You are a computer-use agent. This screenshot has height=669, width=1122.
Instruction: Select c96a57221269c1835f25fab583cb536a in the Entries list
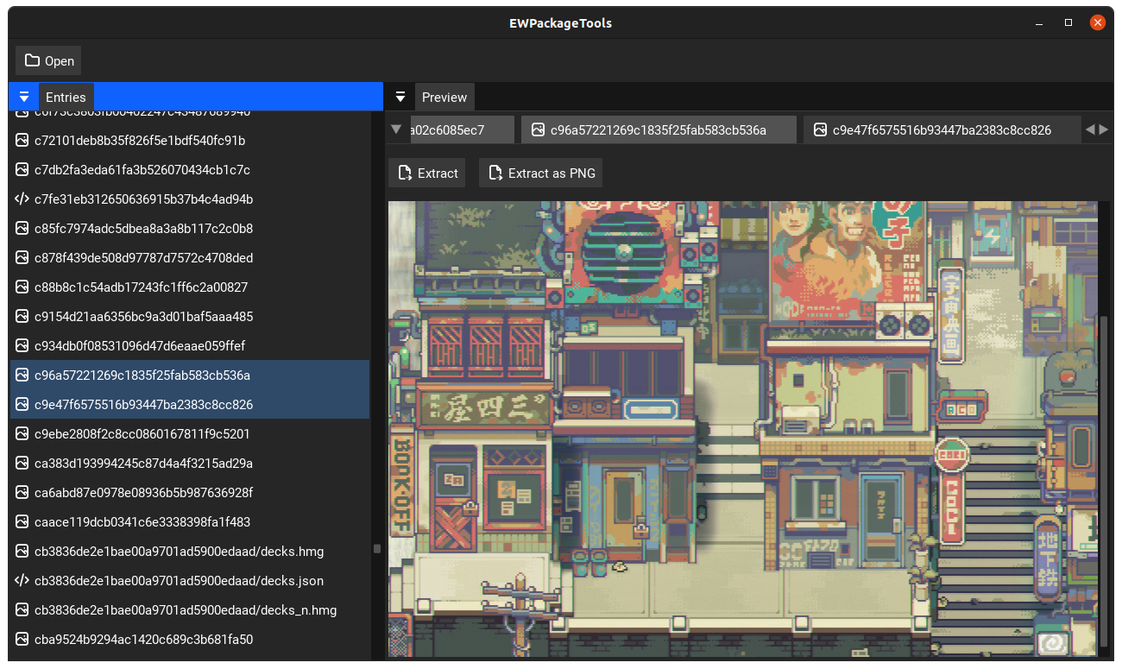(190, 375)
